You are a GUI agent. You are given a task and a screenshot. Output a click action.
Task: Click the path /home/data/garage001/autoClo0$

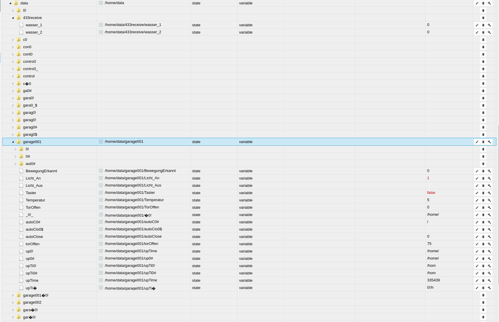[133, 229]
